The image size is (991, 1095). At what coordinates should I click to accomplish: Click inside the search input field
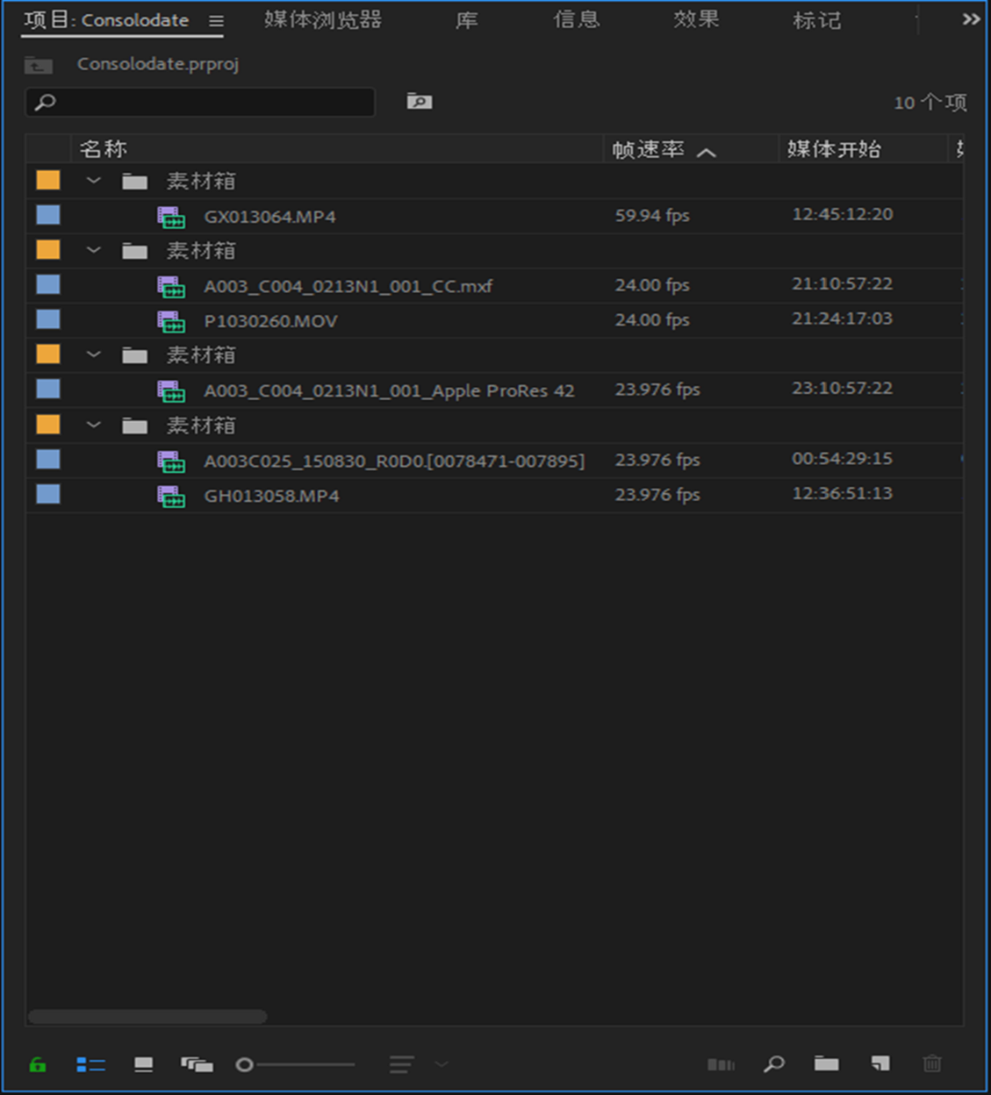point(199,102)
